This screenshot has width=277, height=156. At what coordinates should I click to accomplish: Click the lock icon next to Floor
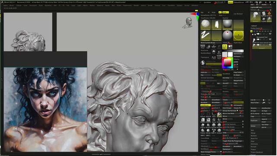tap(209, 46)
